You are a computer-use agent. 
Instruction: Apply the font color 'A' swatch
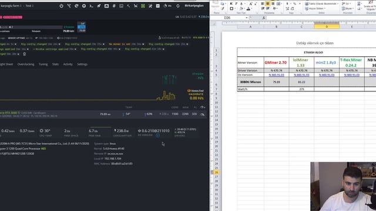(248, 9)
